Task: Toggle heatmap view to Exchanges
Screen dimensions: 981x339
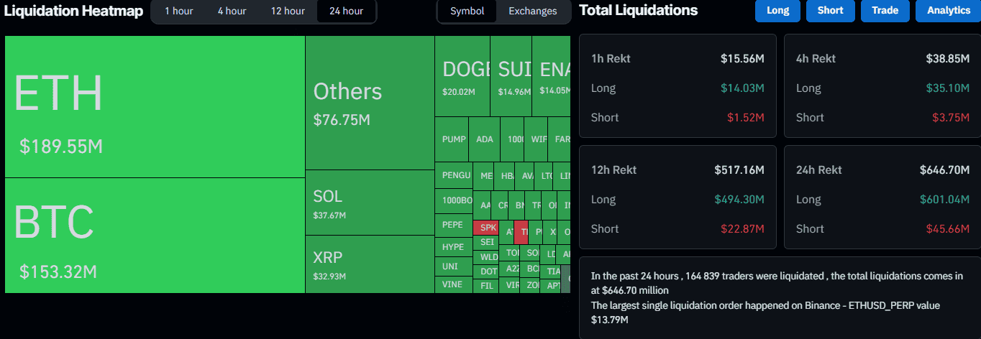Action: click(x=532, y=11)
